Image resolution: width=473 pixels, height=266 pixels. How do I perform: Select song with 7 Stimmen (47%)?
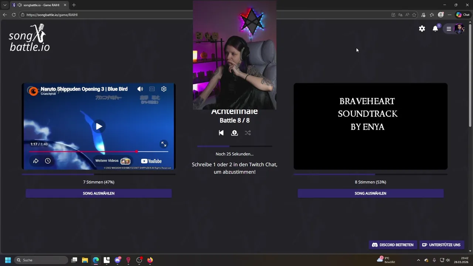99,193
